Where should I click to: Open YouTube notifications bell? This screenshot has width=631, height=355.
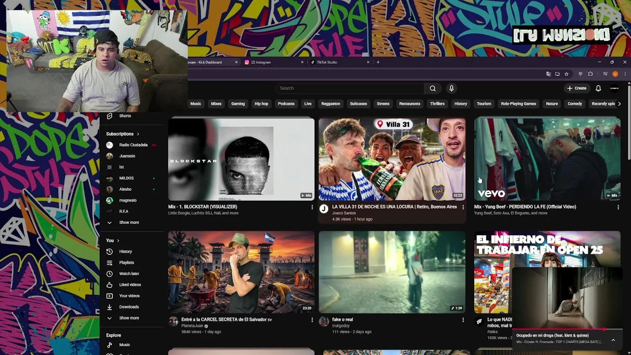[598, 88]
